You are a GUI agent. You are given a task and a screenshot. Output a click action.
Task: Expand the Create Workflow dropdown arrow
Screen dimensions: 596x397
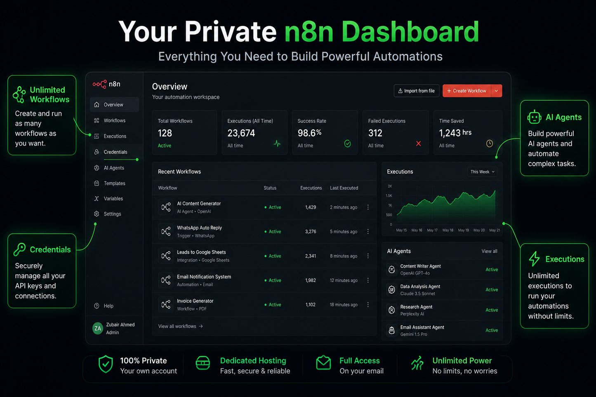[497, 91]
